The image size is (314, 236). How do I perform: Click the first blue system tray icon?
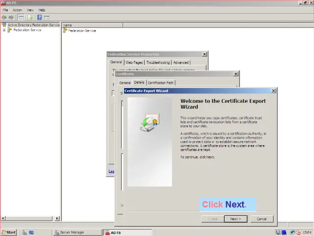(x=278, y=233)
